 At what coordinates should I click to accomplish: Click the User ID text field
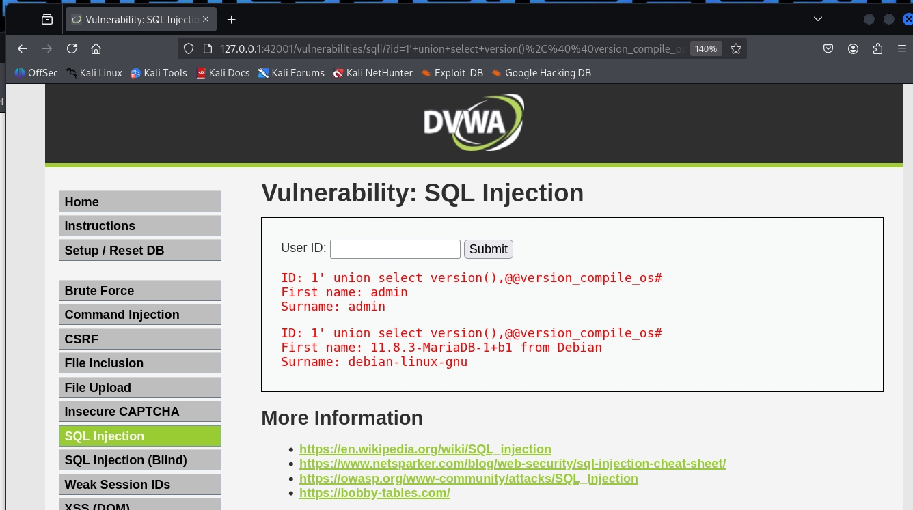(x=395, y=249)
